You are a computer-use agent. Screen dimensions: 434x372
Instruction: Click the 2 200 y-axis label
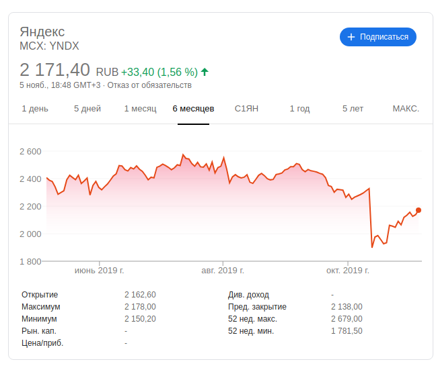click(x=30, y=207)
